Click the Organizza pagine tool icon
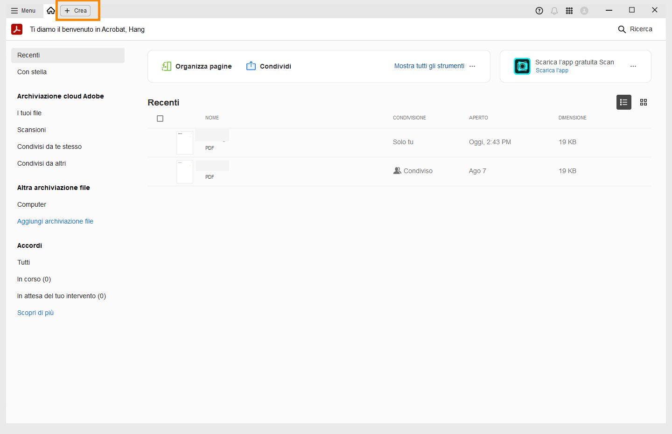 coord(167,66)
